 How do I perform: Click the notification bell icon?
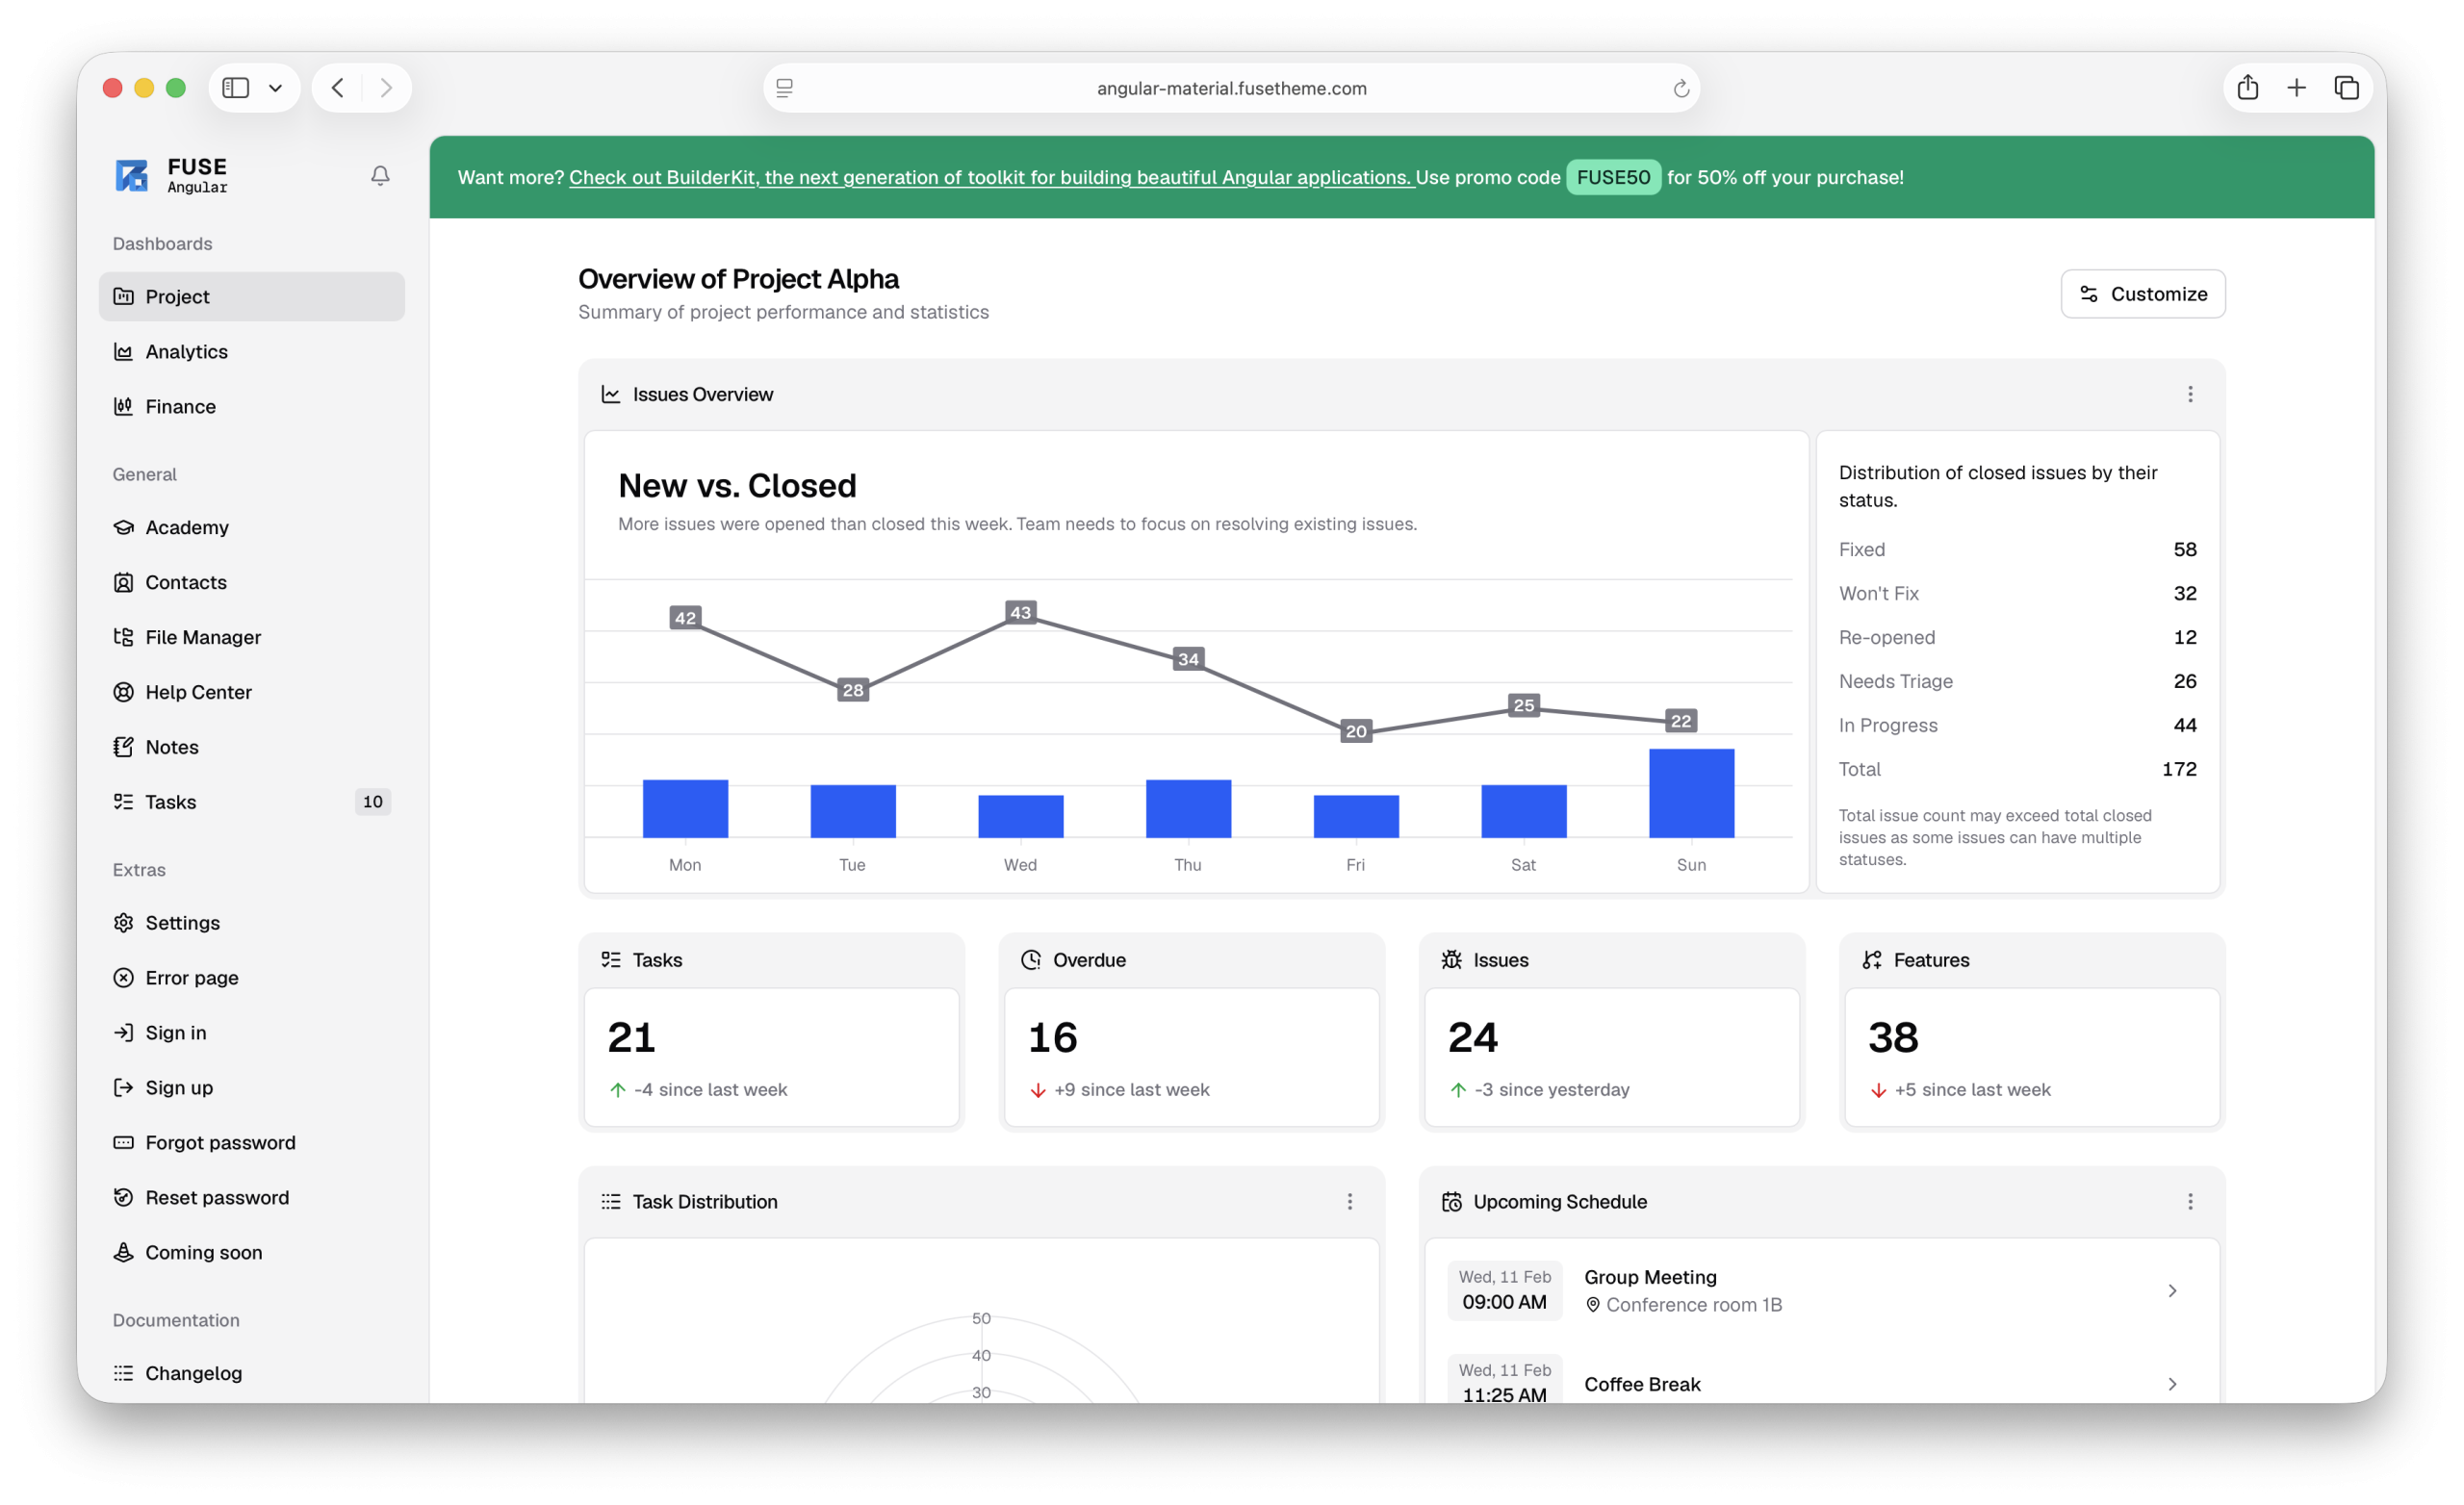coord(380,175)
